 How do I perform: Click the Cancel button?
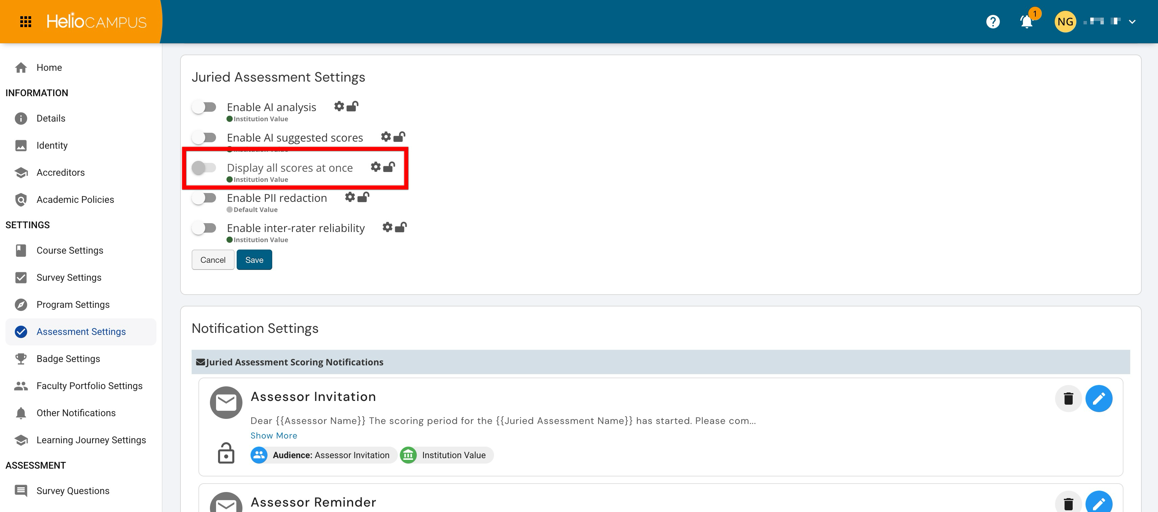click(213, 260)
